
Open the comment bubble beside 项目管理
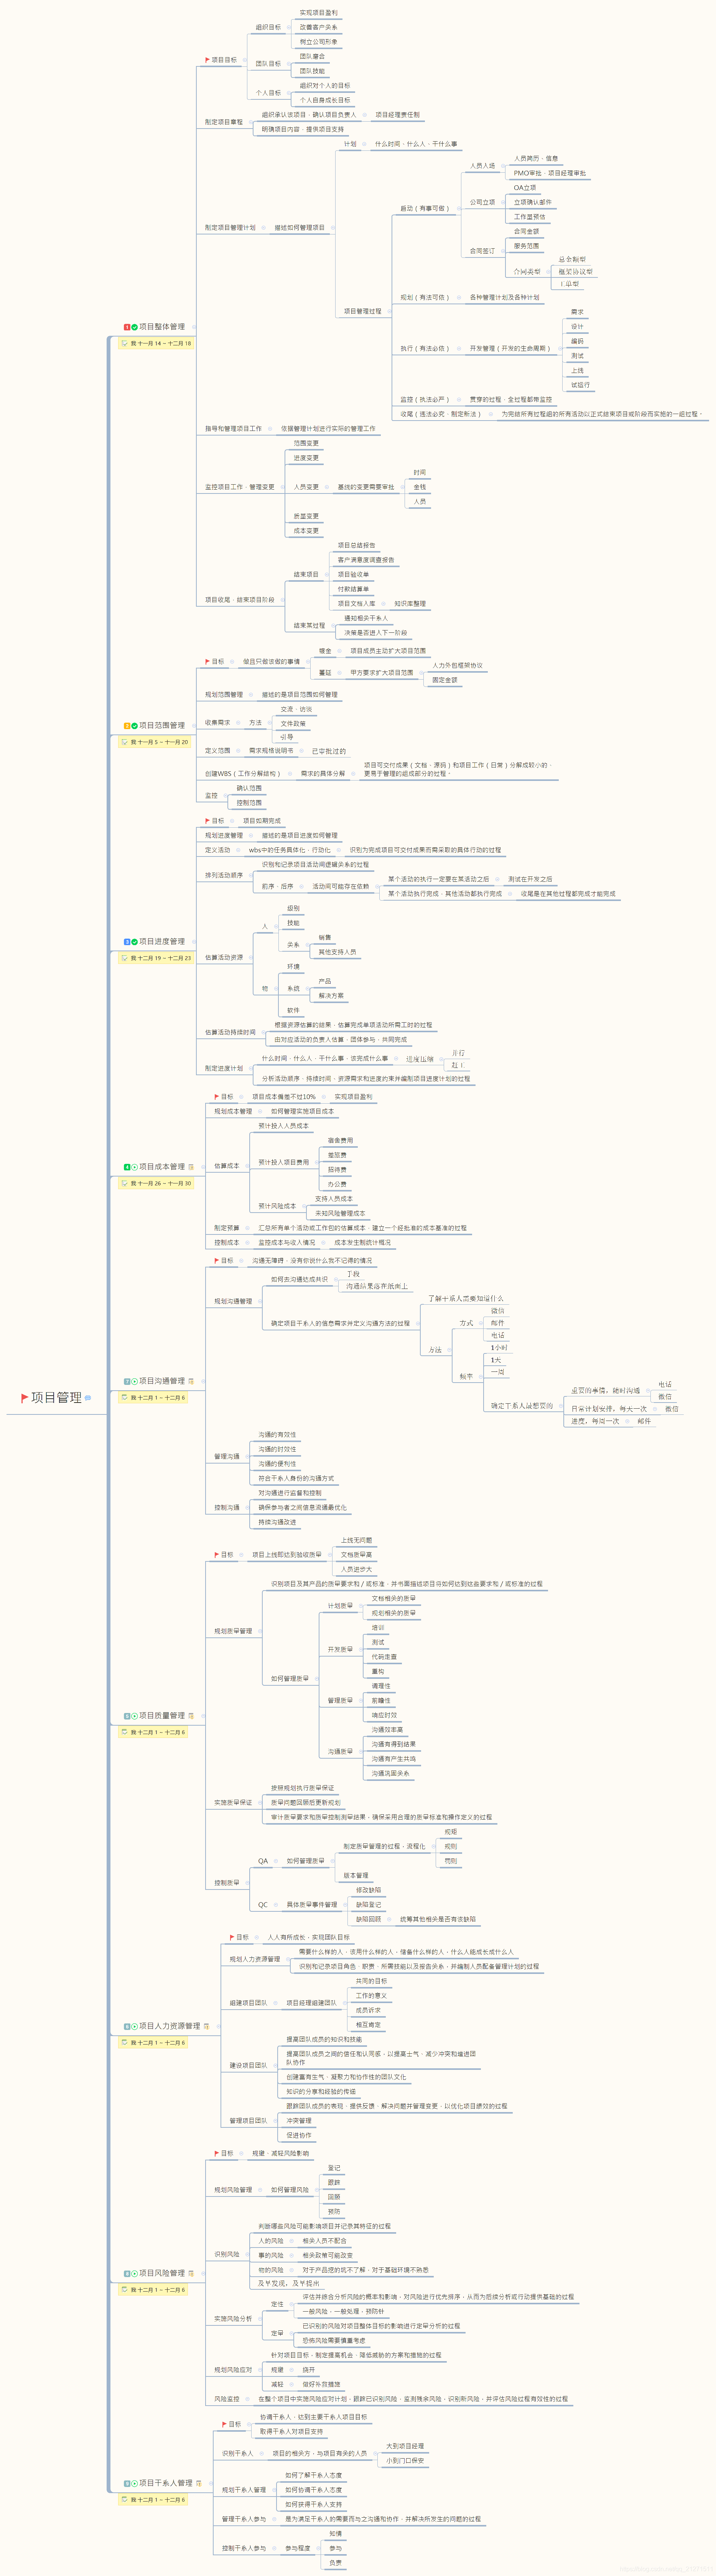[x=88, y=1398]
